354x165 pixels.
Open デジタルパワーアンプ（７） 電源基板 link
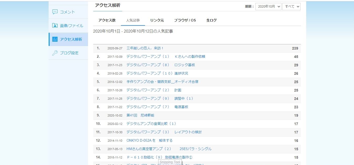coord(157,107)
